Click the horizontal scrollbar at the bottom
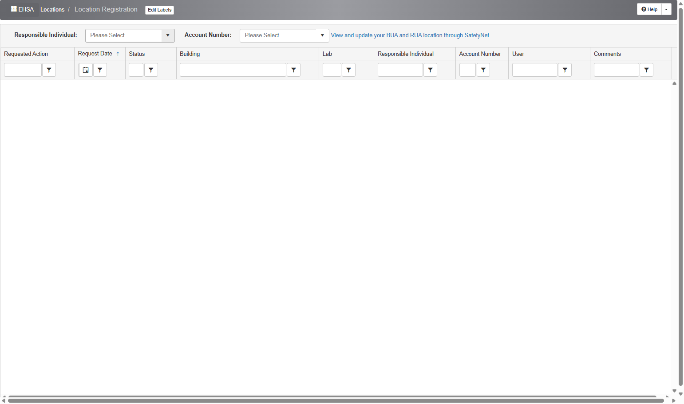The image size is (684, 404). click(336, 400)
